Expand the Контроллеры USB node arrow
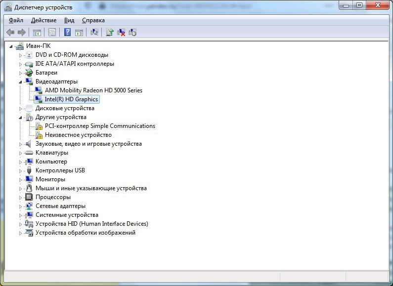The height and width of the screenshot is (286, 393). tap(21, 171)
